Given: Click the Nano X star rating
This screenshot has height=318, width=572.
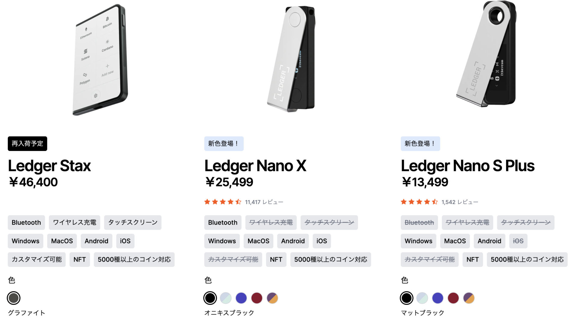Looking at the screenshot, I should click(223, 202).
